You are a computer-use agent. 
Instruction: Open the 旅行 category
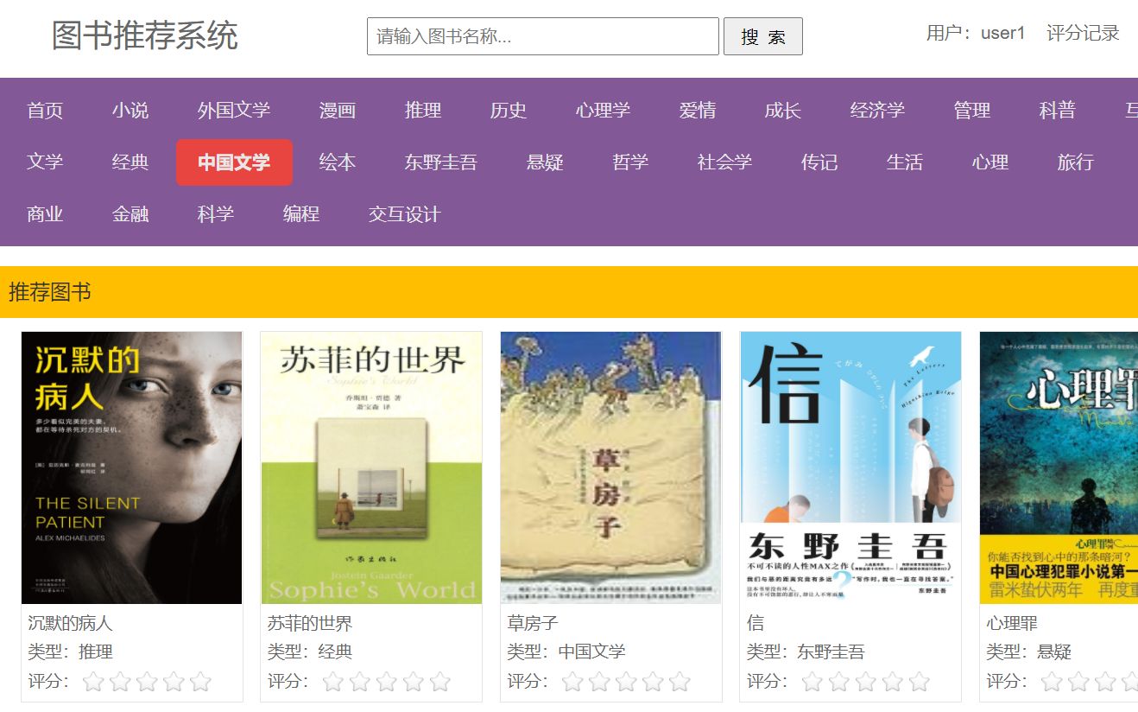pos(1076,162)
